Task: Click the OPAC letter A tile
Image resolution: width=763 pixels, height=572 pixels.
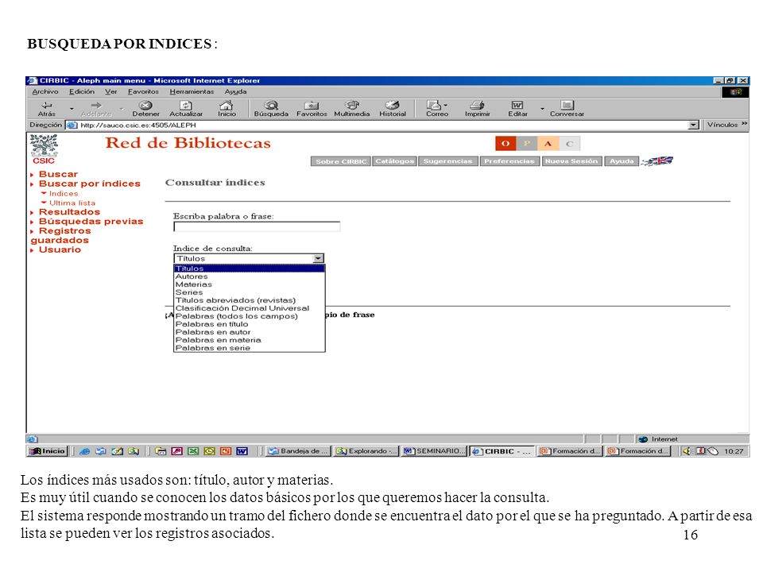Action: coord(548,144)
